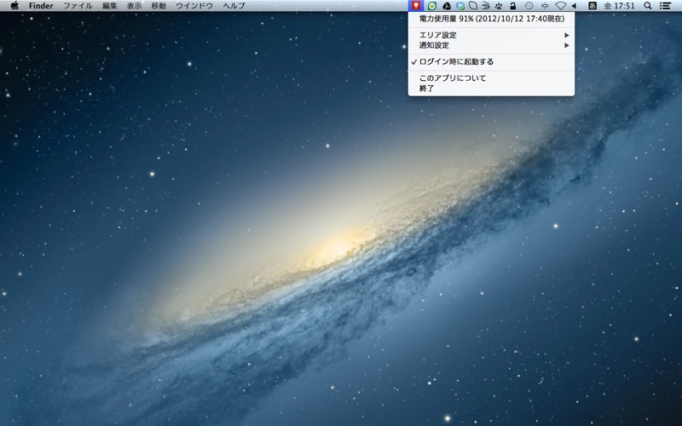This screenshot has width=682, height=426.
Task: Click the clock showing 金 17:51
Action: point(620,6)
